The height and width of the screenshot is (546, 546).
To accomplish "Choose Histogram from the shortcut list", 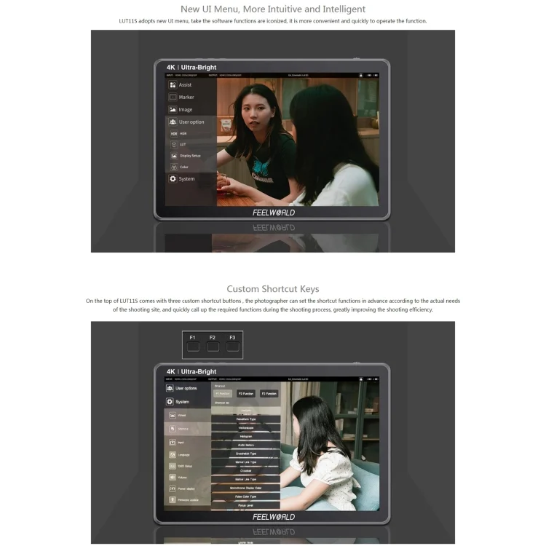I will (x=245, y=436).
